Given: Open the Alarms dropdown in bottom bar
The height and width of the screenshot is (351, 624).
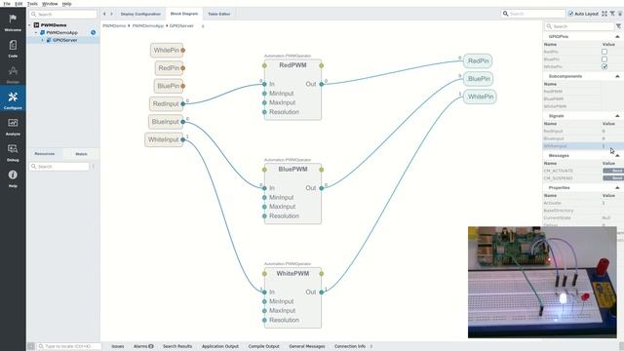Looking at the screenshot, I should tap(143, 346).
